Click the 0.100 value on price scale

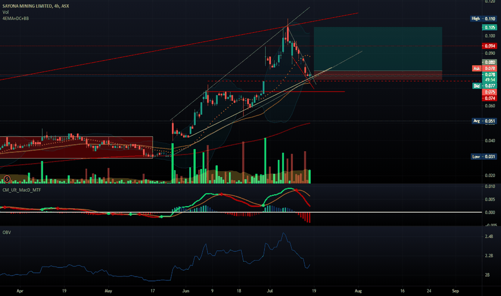(x=490, y=36)
